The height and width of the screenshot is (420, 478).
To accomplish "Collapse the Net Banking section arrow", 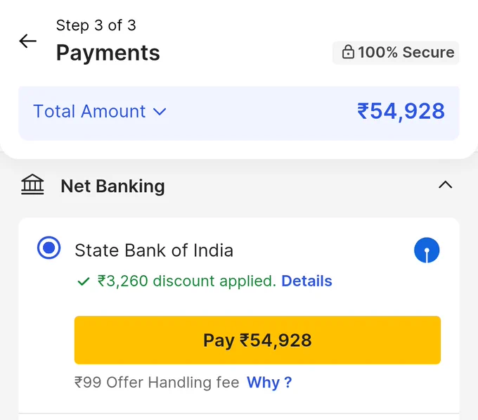I will (446, 184).
